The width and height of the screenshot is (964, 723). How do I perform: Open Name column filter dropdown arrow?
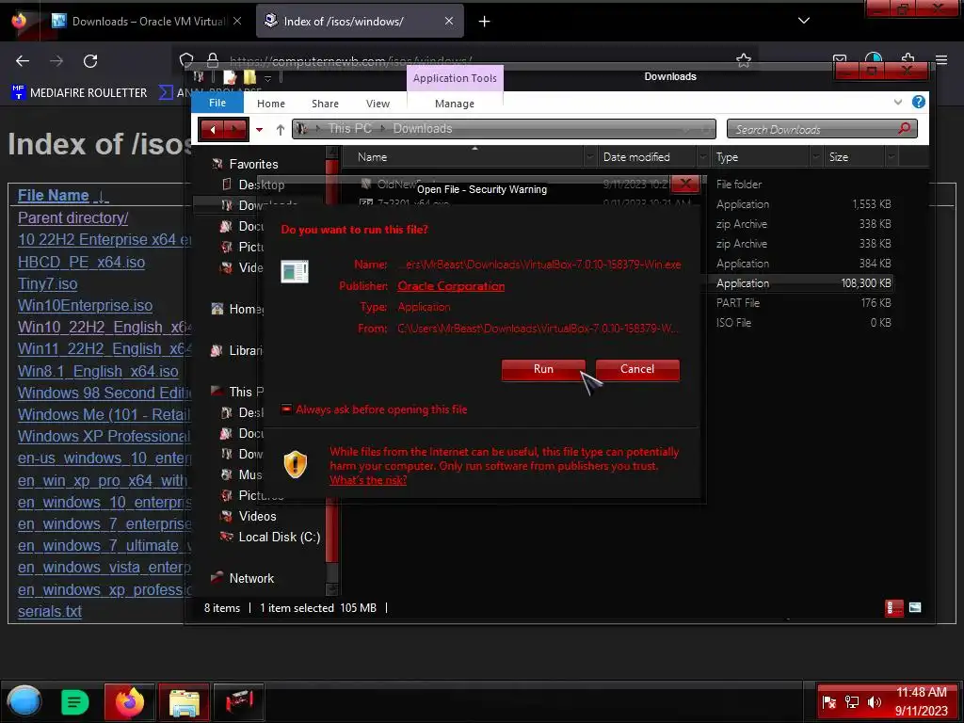point(590,157)
